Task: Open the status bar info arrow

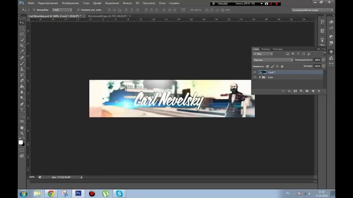Action: coord(82,177)
